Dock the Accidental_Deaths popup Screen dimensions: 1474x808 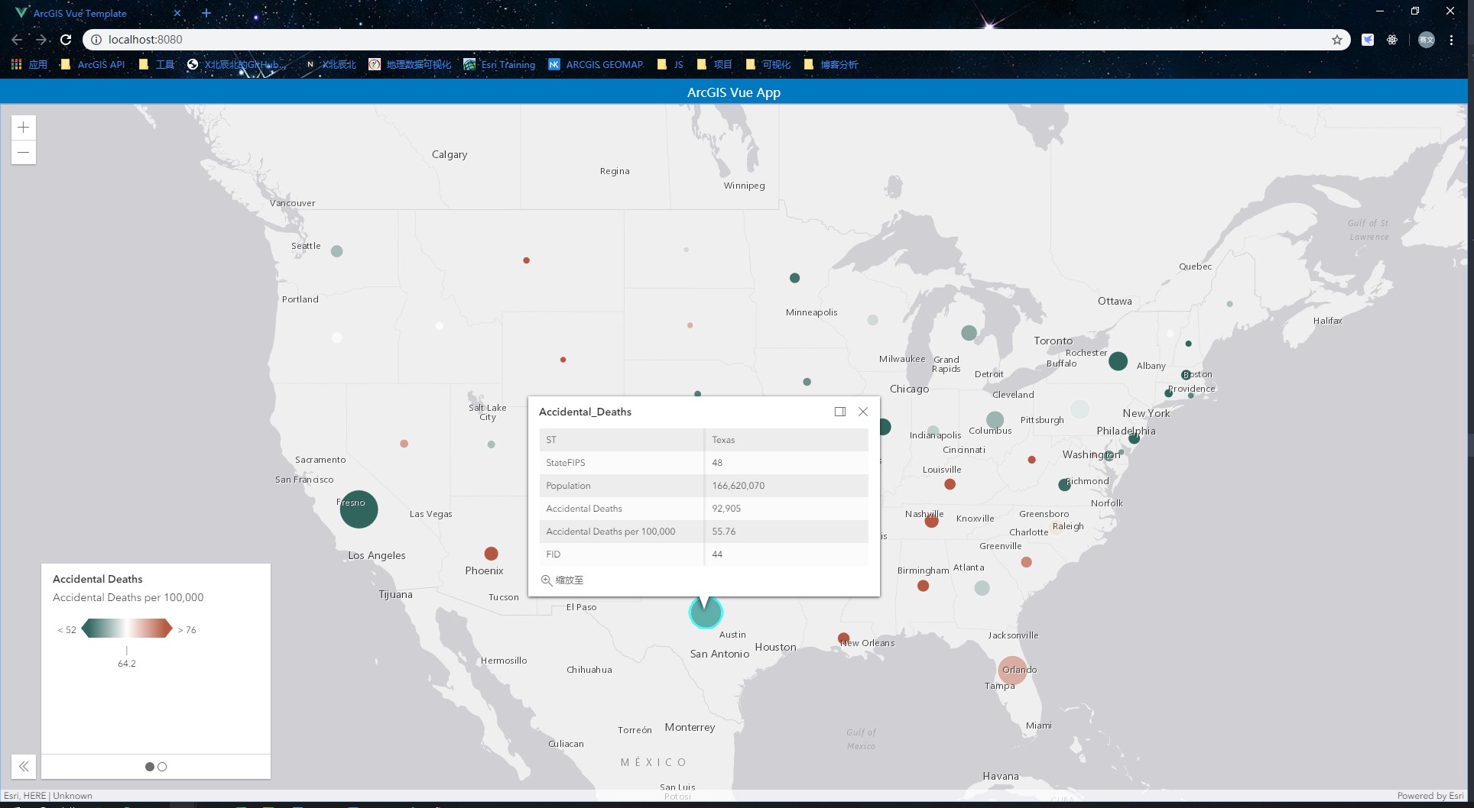pyautogui.click(x=840, y=412)
